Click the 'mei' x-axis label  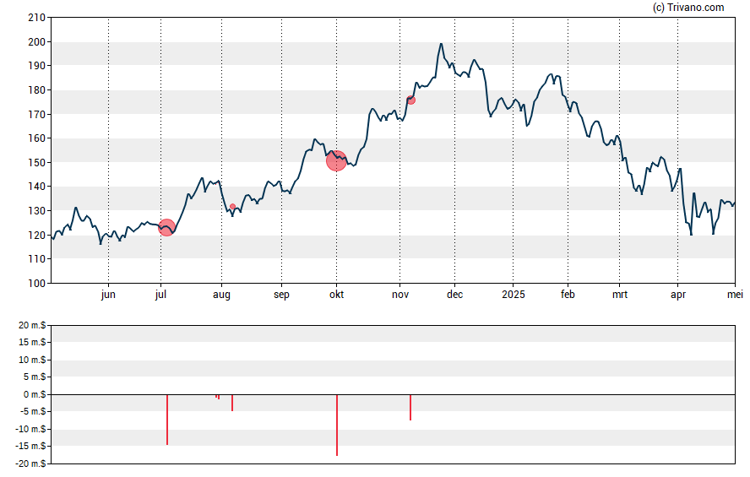(x=735, y=295)
